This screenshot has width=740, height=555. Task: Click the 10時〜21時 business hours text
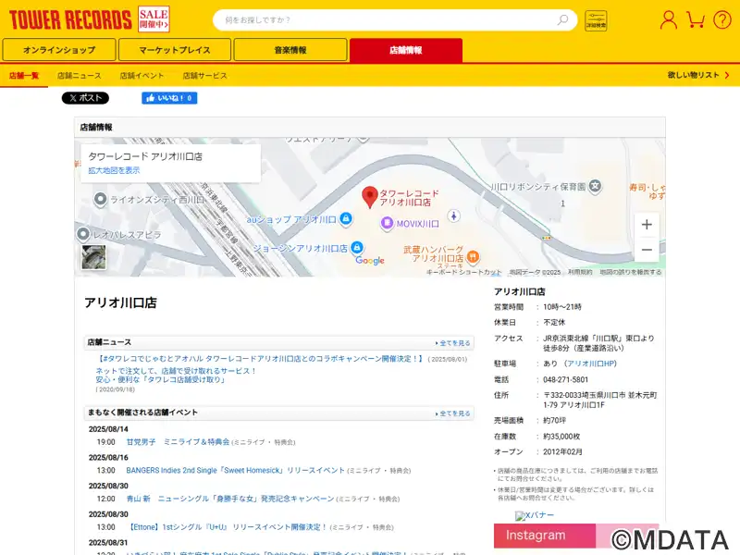[562, 307]
